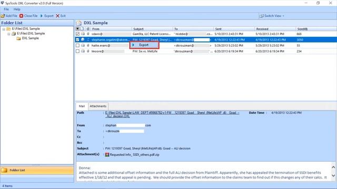Click the Add File toolbar icon

point(3,16)
